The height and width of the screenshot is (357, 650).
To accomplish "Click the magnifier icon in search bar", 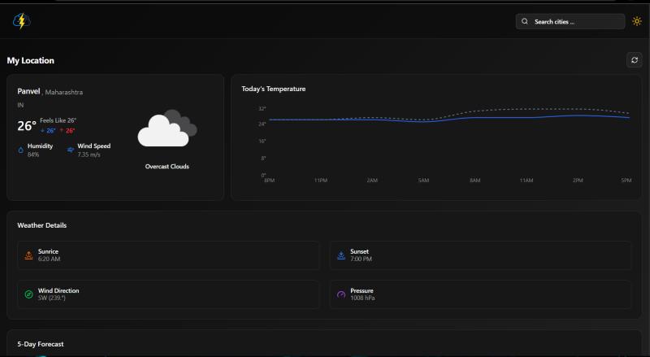I will (x=525, y=22).
